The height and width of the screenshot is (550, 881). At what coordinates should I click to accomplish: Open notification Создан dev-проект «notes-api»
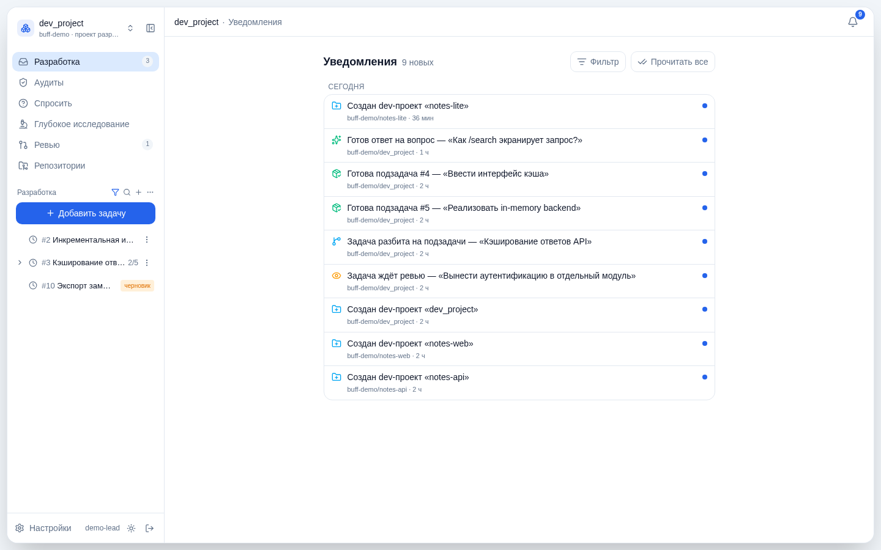pos(519,383)
